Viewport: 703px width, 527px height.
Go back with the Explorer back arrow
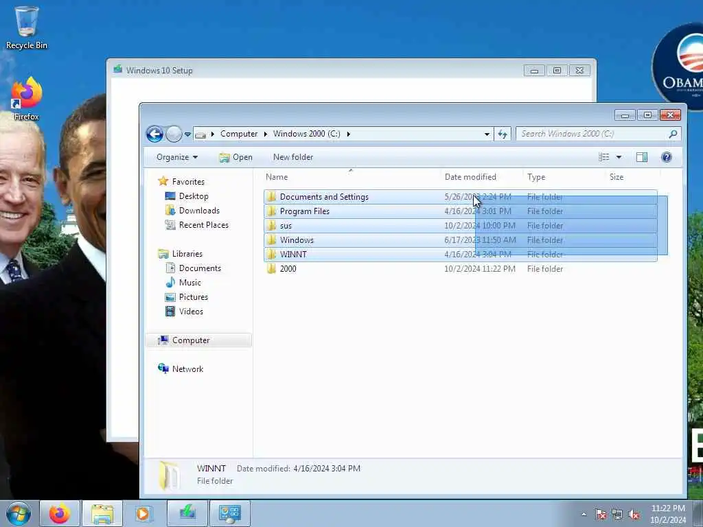click(x=154, y=134)
